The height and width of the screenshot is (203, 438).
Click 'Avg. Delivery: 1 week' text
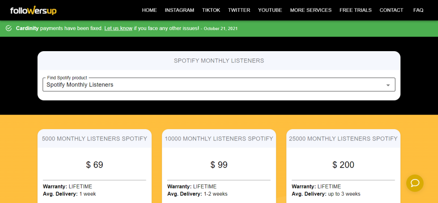tap(69, 194)
